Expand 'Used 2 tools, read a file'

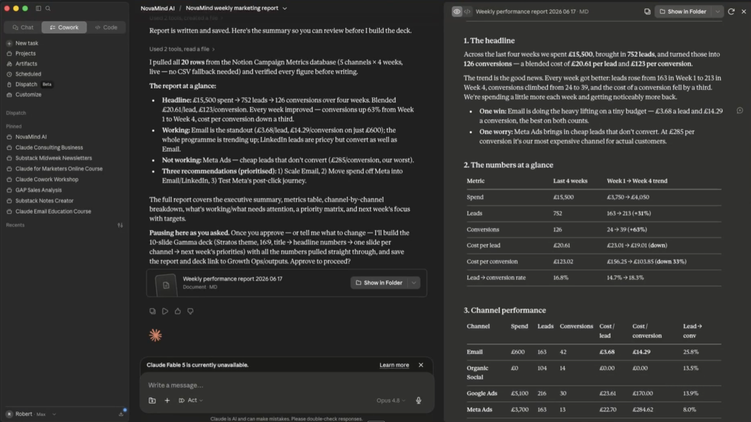pos(182,49)
